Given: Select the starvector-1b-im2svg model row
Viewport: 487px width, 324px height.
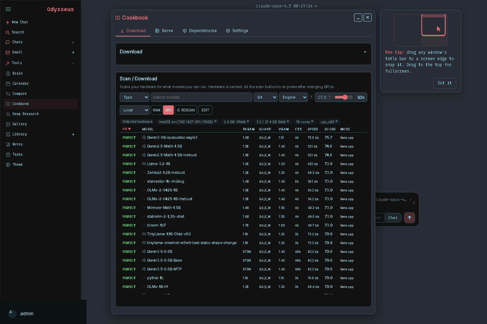Looking at the screenshot, I should click(x=243, y=182).
